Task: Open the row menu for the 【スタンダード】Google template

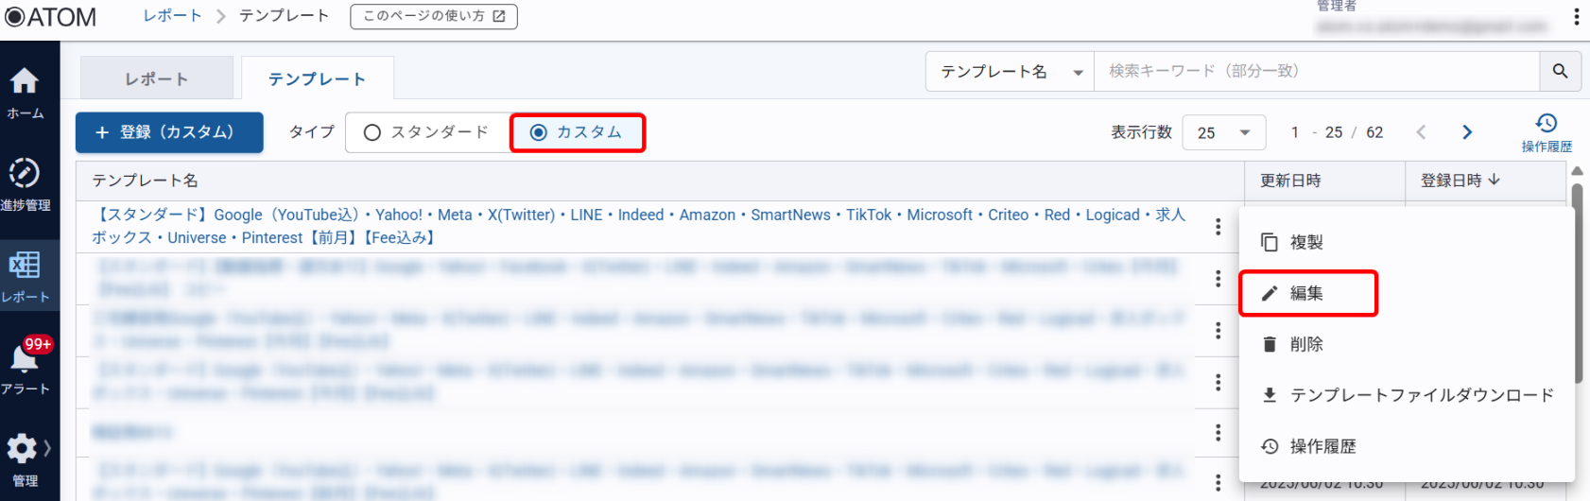Action: point(1218,227)
